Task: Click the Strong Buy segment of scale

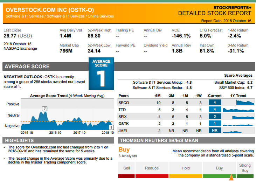Action: click(x=245, y=170)
